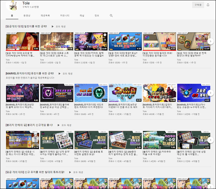Open video title 2개나 받는 고승권

tap(192, 106)
